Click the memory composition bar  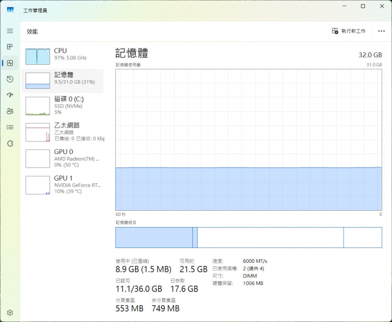[249, 237]
